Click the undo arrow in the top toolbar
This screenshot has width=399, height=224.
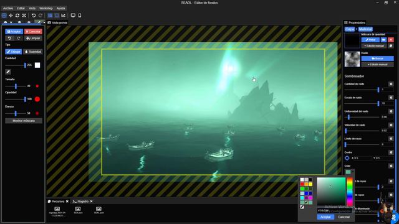click(x=34, y=16)
